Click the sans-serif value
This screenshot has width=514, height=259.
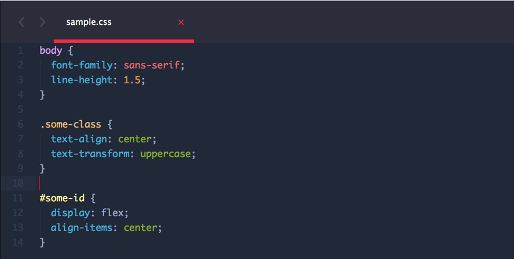click(x=152, y=65)
